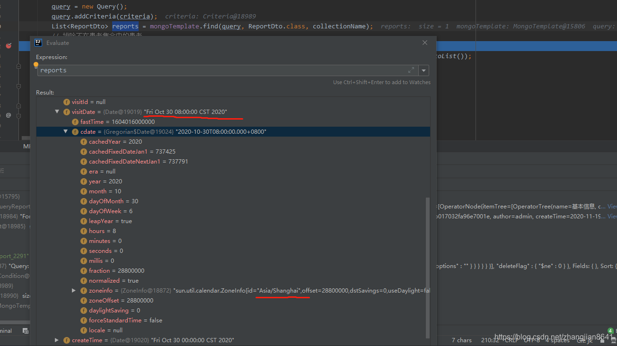Click the field icon beside cachedFixedDateJan1
The image size is (617, 346).
coord(84,151)
